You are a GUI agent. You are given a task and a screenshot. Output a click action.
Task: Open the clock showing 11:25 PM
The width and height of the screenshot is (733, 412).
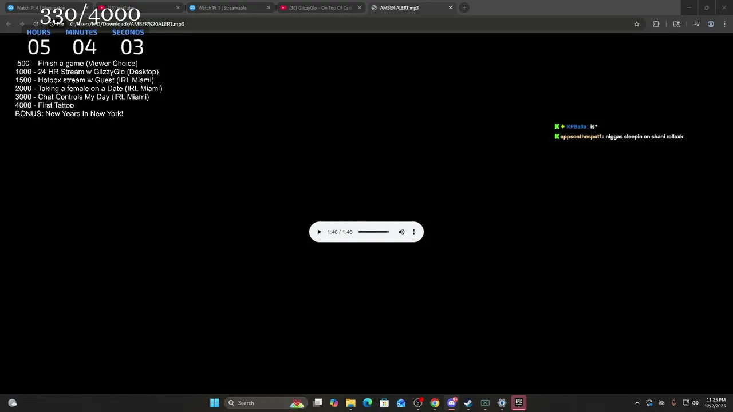point(716,403)
